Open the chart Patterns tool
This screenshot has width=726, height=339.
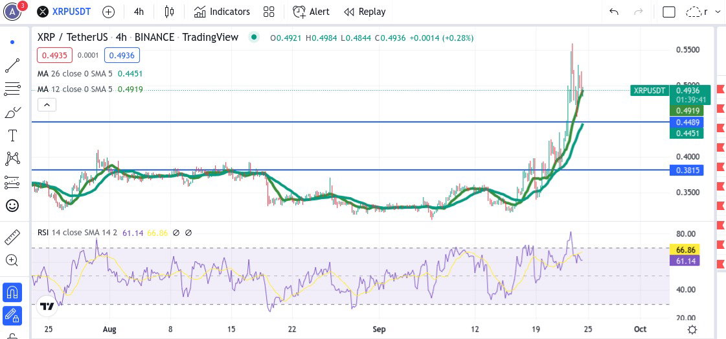pyautogui.click(x=12, y=159)
